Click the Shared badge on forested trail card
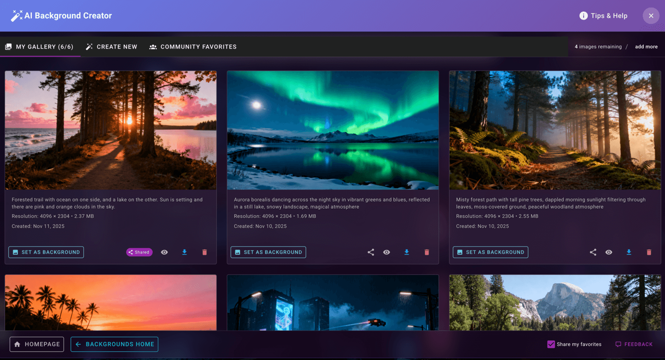 pos(140,252)
